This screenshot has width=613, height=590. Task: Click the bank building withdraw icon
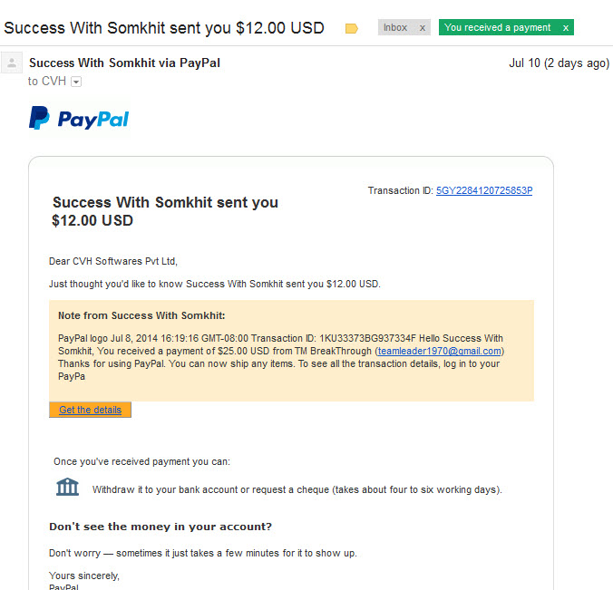click(67, 487)
